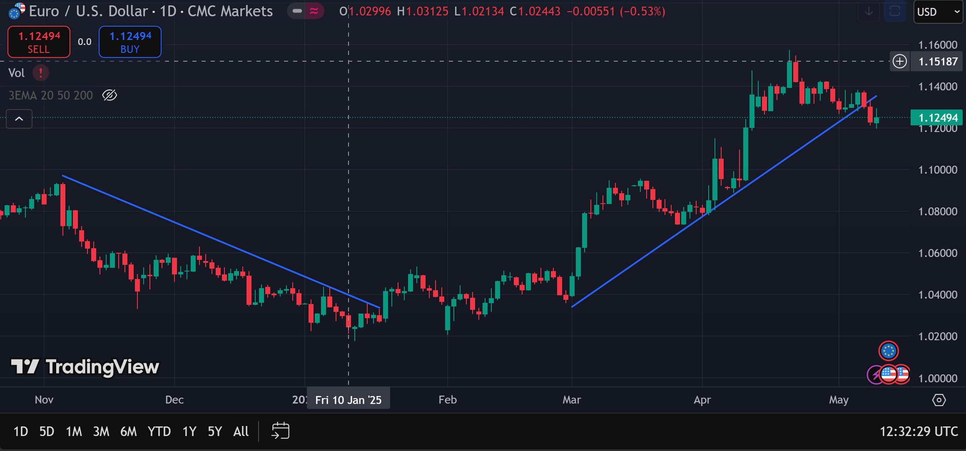Click the TradingView logo
Image resolution: width=966 pixels, height=451 pixels.
click(x=85, y=367)
